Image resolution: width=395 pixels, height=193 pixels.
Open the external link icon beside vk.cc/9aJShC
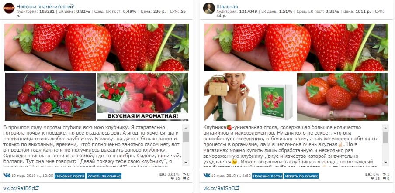(237, 187)
